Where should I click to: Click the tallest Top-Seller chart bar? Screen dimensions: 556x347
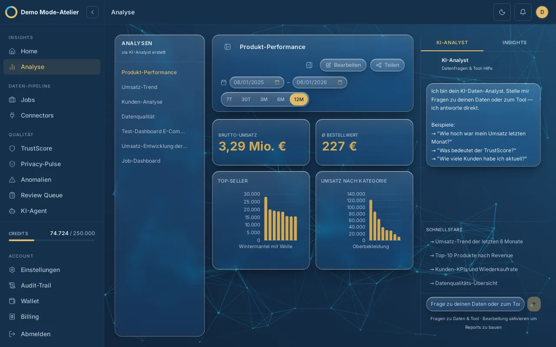pos(266,219)
